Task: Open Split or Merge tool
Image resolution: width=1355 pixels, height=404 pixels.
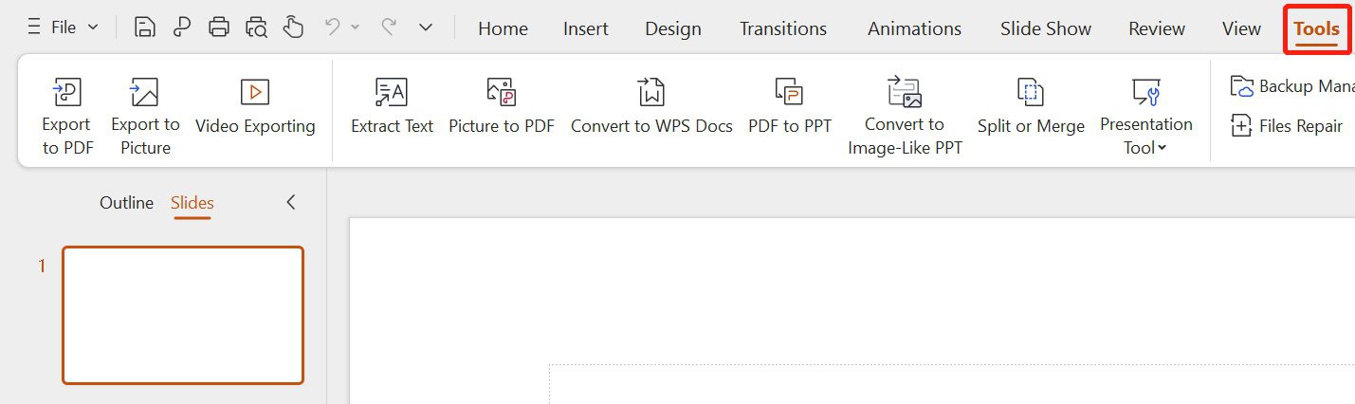Action: (1031, 93)
